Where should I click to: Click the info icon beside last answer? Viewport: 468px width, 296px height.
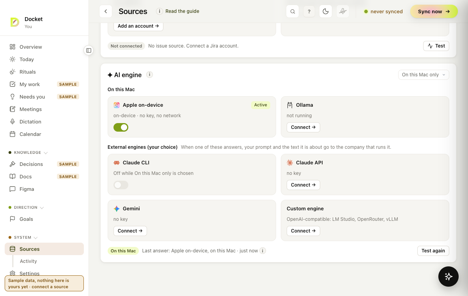263,251
